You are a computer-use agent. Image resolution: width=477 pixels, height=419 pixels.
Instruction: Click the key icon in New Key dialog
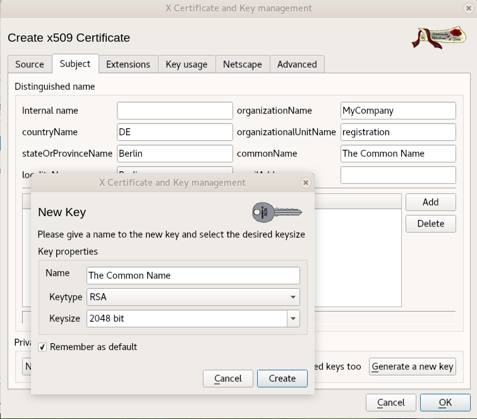(274, 212)
